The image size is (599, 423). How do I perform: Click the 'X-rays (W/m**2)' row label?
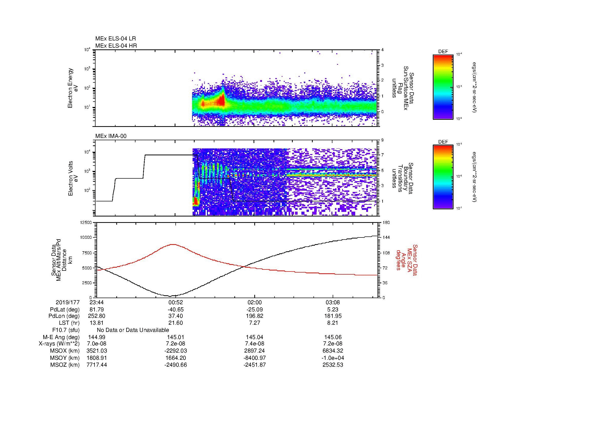[59, 344]
